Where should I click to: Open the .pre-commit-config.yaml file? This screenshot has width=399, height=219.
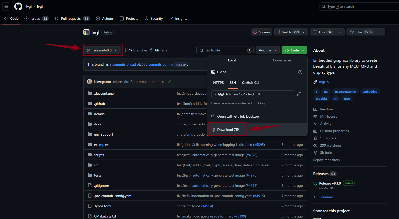coord(113,196)
